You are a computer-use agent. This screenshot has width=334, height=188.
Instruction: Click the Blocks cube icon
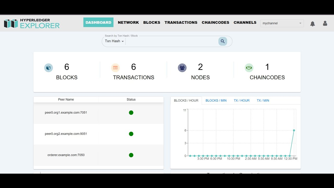coord(49,68)
